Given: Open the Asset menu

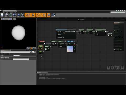Looking at the screenshot, I should pos(7,12).
